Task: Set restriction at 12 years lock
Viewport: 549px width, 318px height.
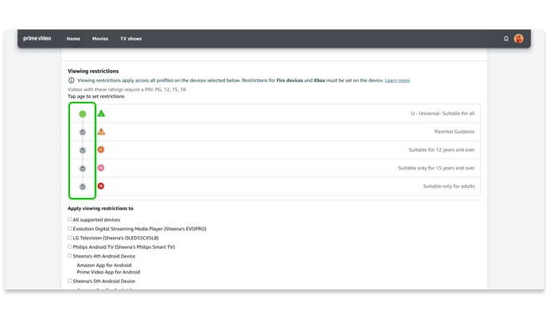Action: coord(82,150)
